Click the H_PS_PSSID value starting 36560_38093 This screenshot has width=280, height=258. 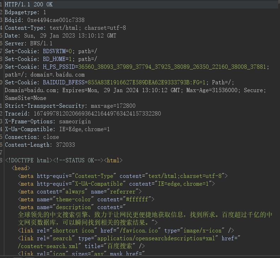(172, 67)
